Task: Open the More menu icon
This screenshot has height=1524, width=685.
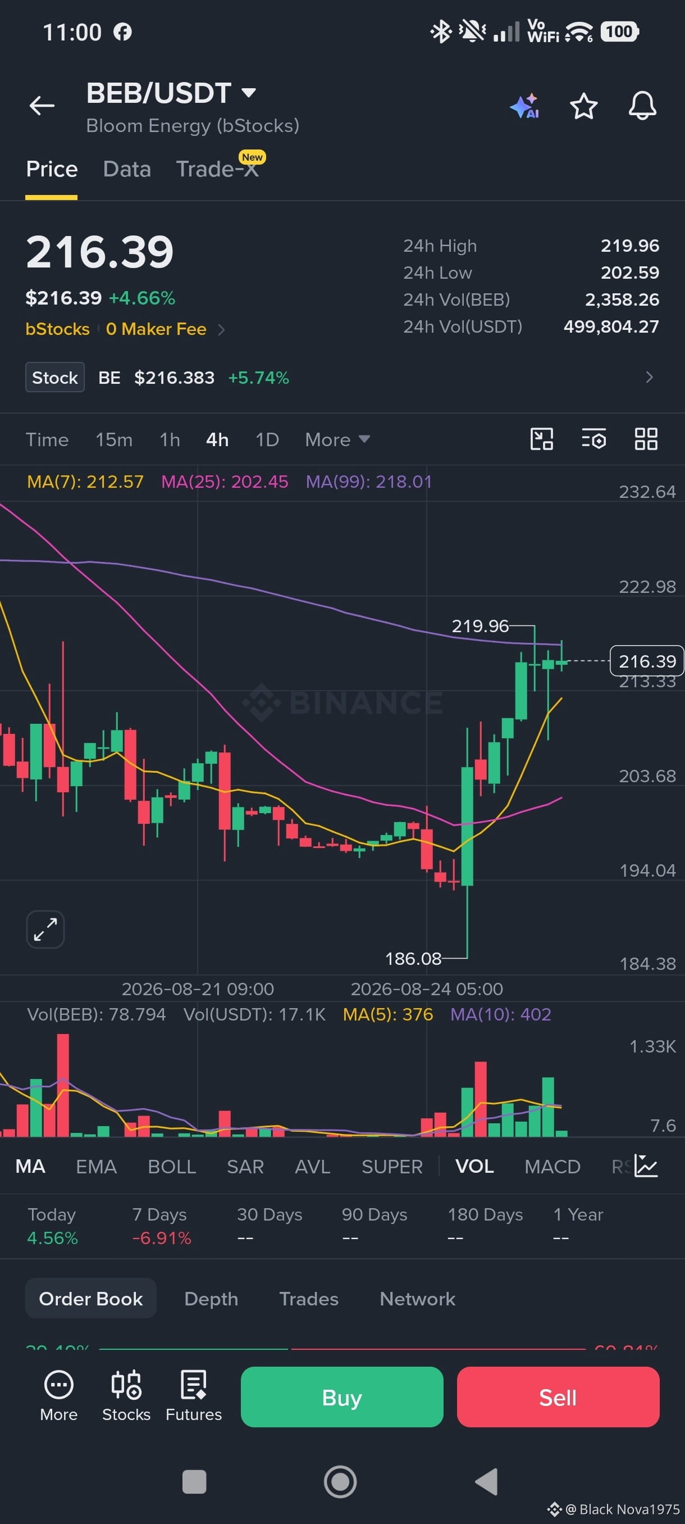Action: click(x=58, y=1396)
